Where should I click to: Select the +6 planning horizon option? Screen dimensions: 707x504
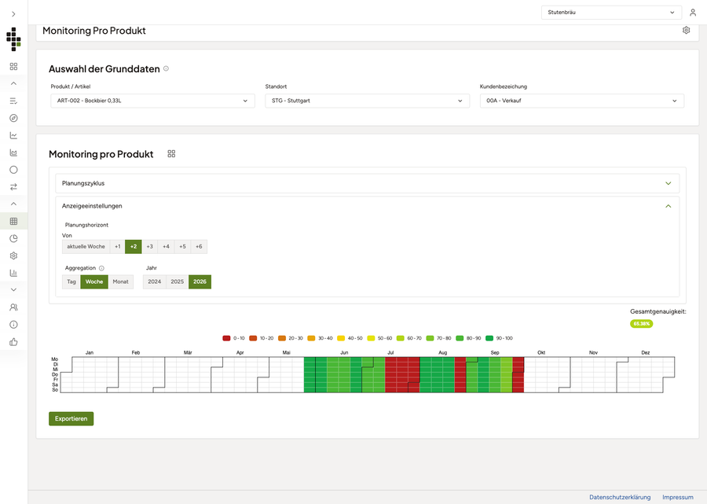coord(199,246)
